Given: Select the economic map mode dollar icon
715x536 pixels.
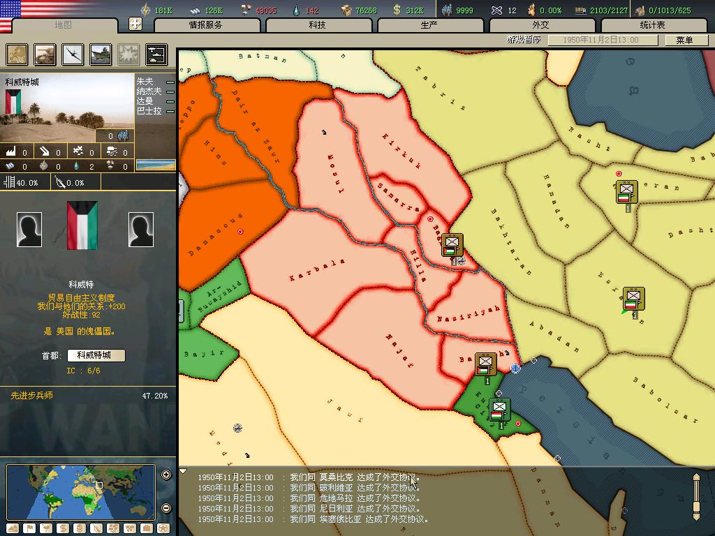Looking at the screenshot, I should click(63, 528).
